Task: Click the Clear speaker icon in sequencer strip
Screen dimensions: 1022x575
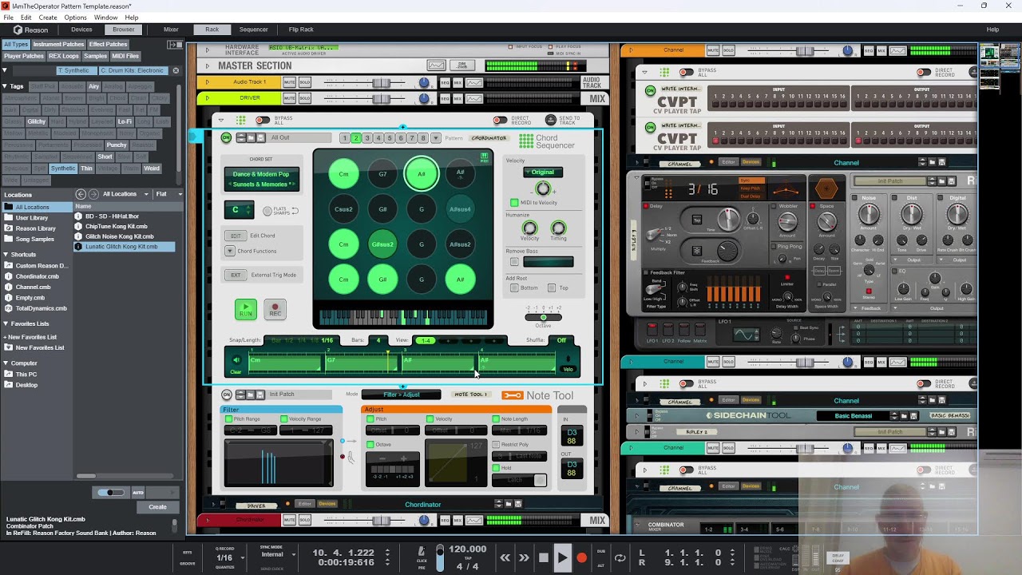Action: [x=236, y=360]
